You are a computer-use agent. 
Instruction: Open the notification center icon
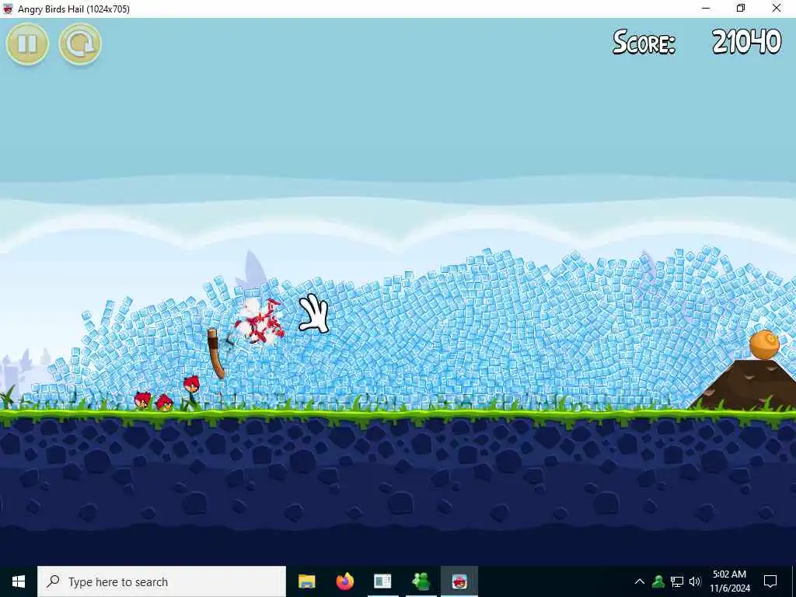770,581
